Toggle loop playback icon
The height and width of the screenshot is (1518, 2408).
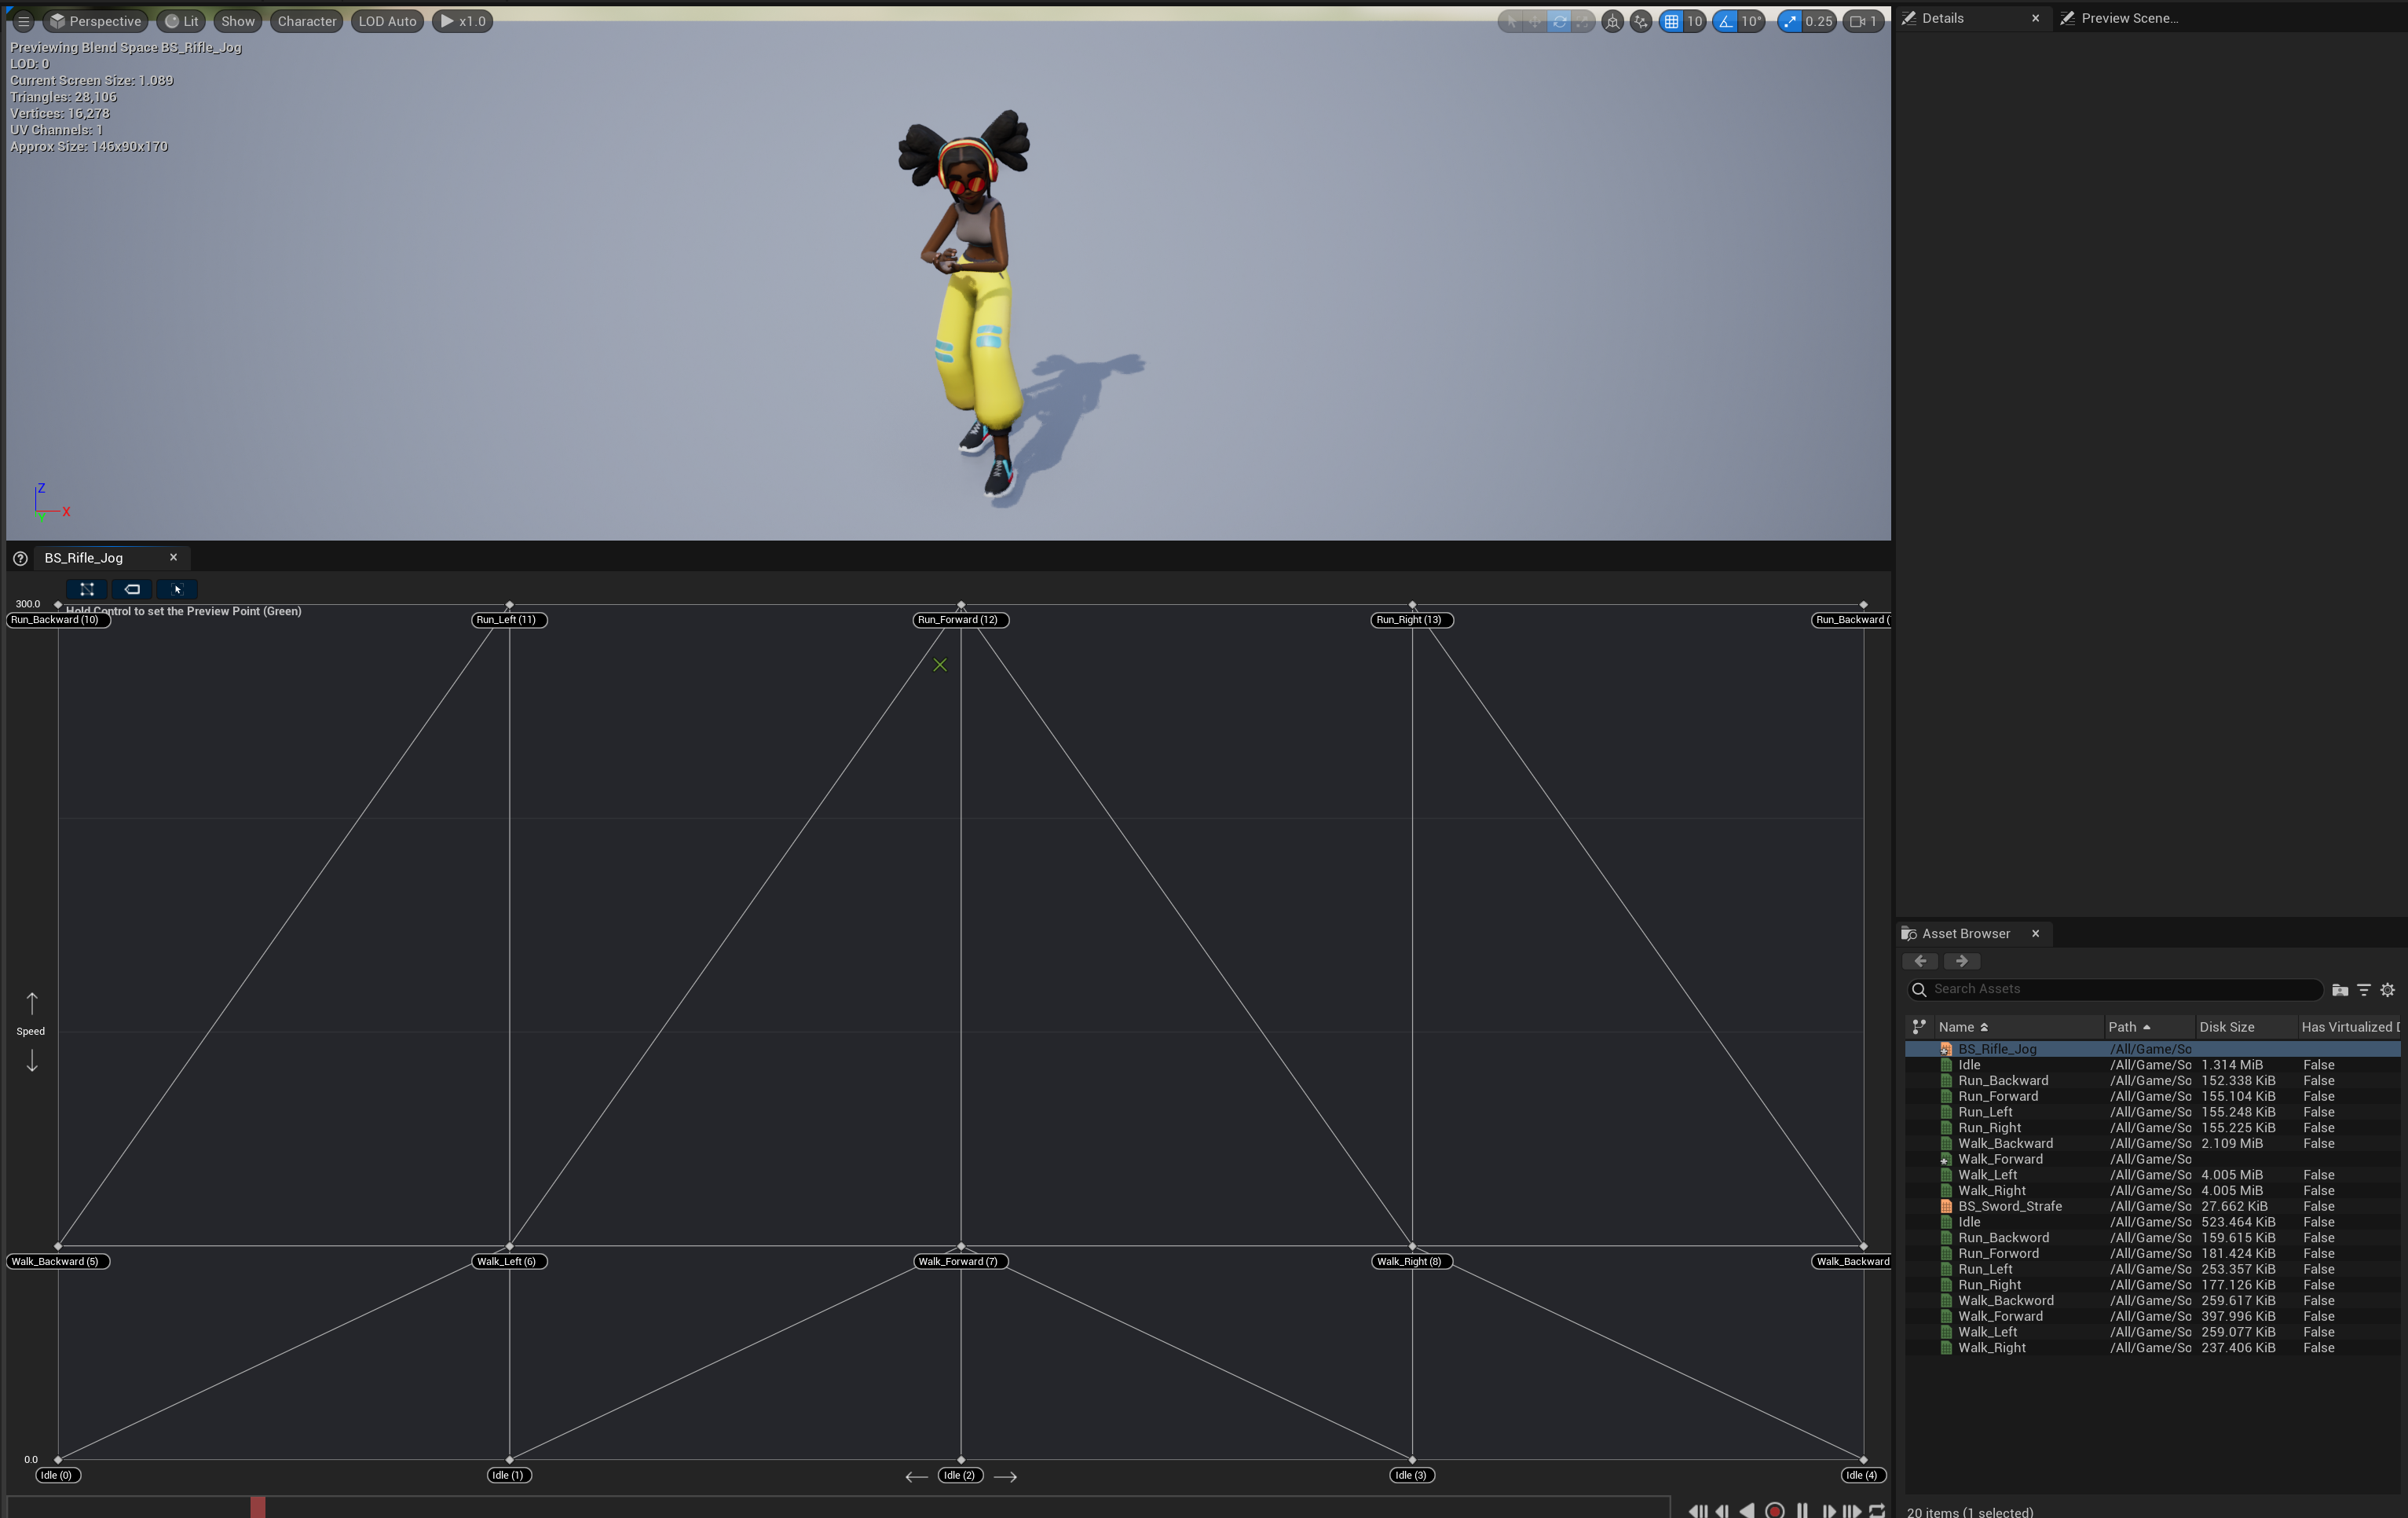point(1877,1510)
